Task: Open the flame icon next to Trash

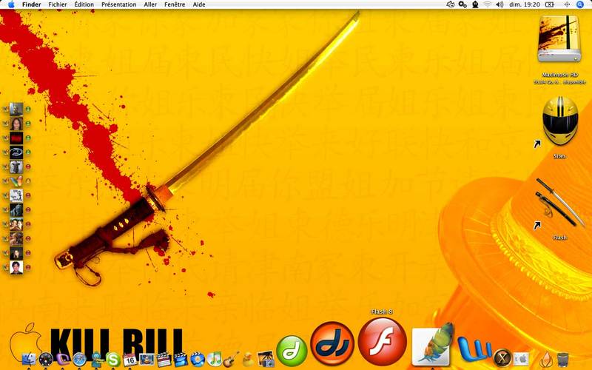Action: click(x=546, y=359)
